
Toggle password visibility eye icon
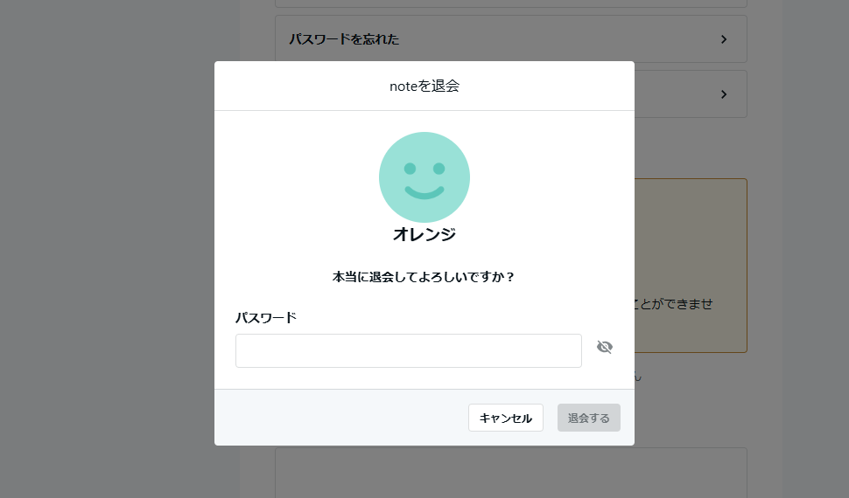604,347
